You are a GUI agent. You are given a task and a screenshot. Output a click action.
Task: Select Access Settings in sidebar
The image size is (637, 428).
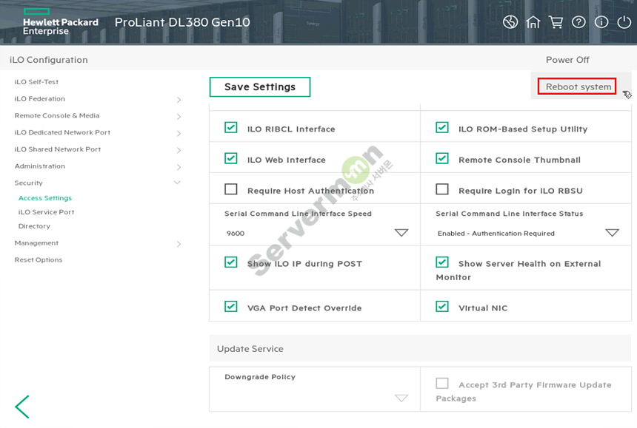pyautogui.click(x=45, y=198)
